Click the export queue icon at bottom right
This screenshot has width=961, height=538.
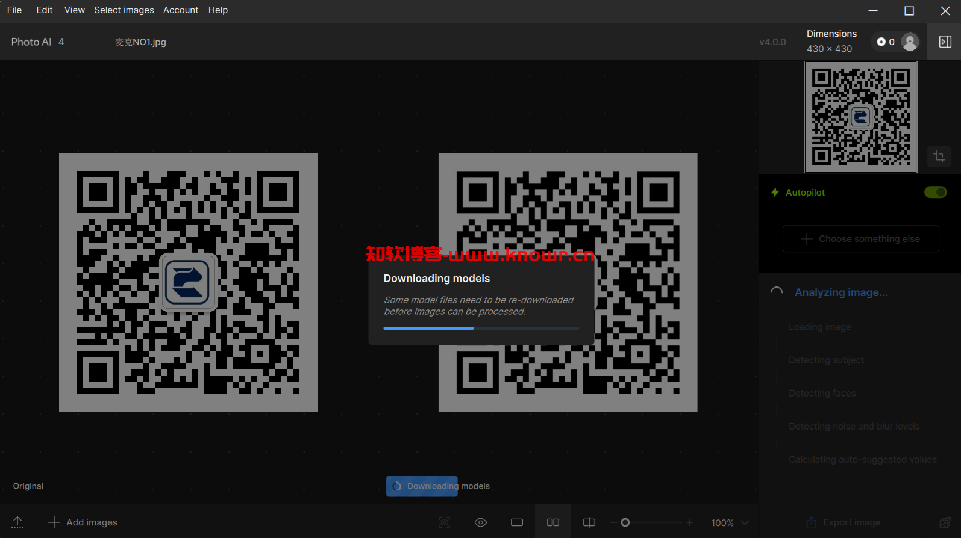coord(945,522)
